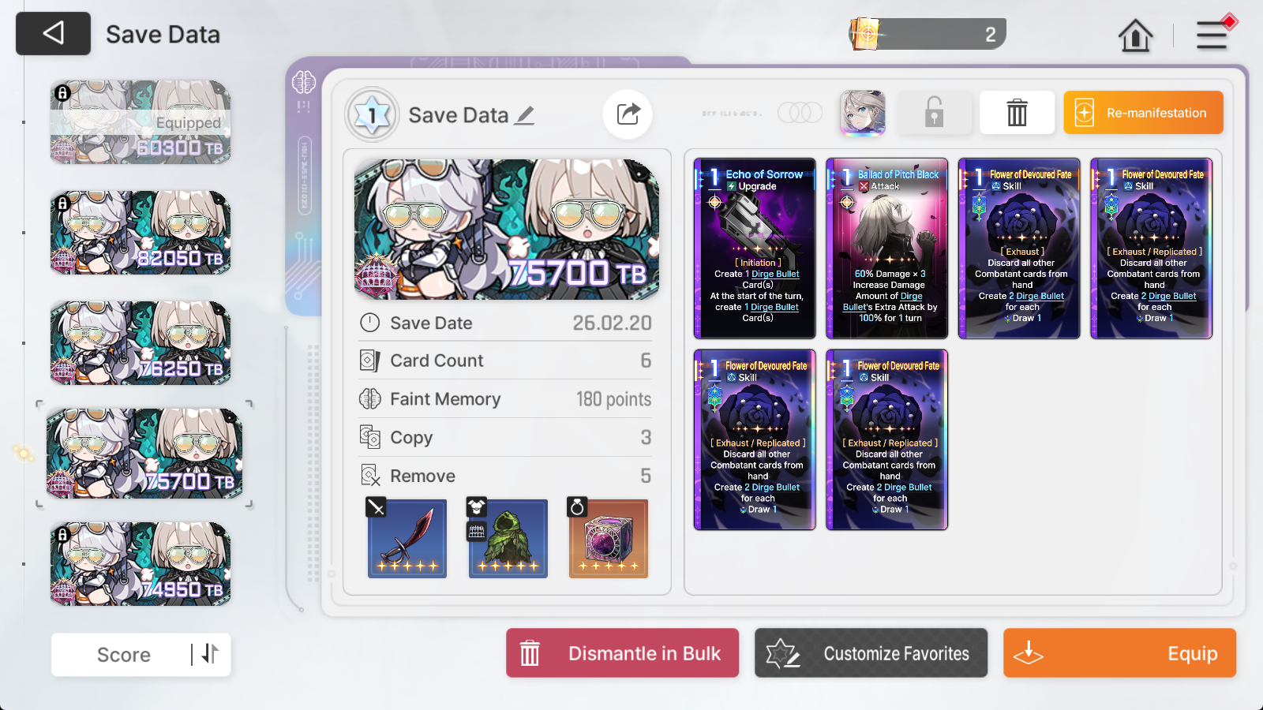
Task: Click the star rank badge numbered 1
Action: pos(372,115)
